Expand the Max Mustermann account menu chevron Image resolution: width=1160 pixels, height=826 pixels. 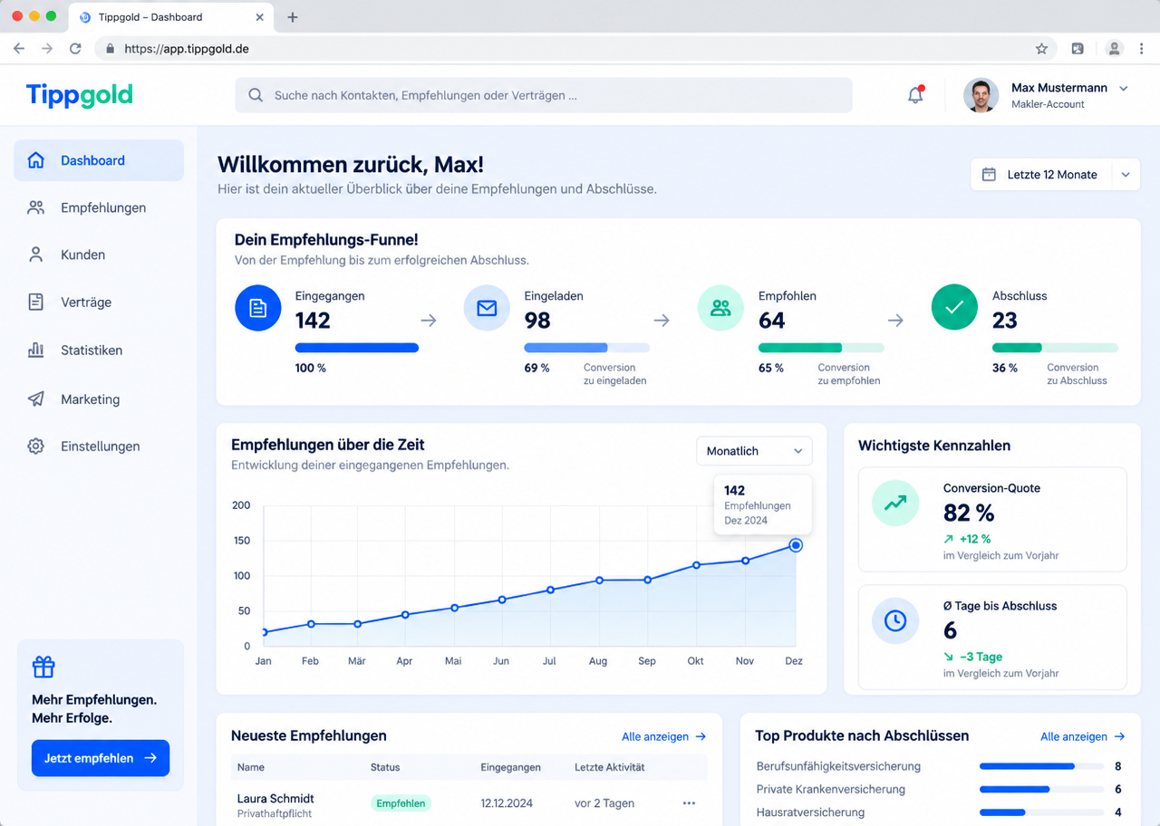tap(1124, 89)
